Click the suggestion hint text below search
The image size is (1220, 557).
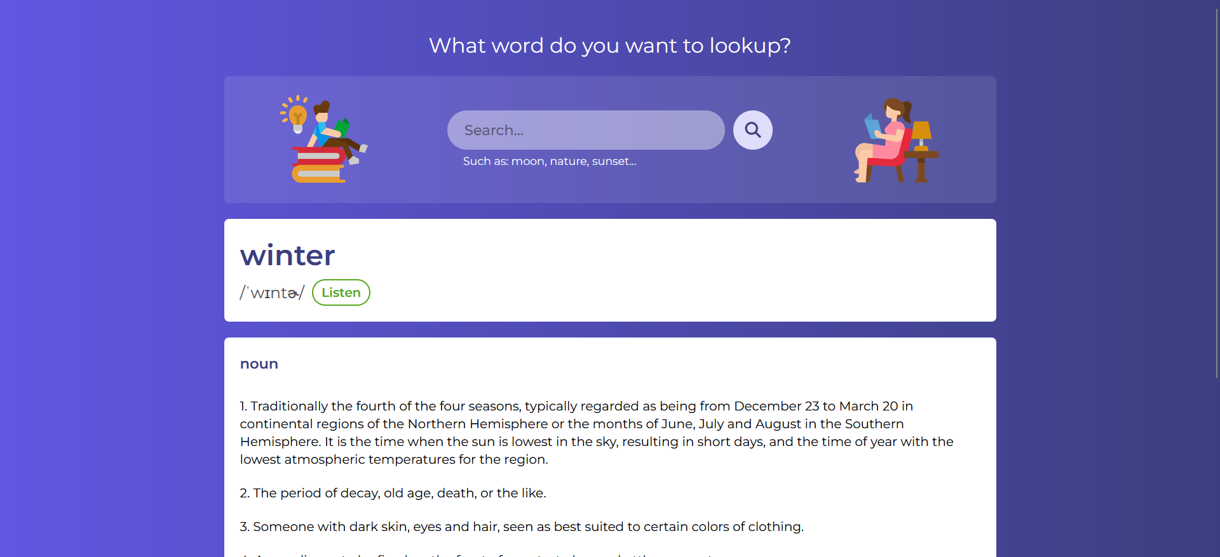(550, 161)
